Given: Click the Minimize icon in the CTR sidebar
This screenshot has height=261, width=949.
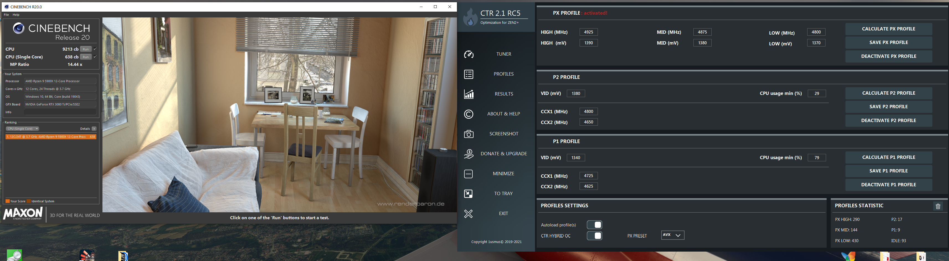Looking at the screenshot, I should pyautogui.click(x=468, y=174).
